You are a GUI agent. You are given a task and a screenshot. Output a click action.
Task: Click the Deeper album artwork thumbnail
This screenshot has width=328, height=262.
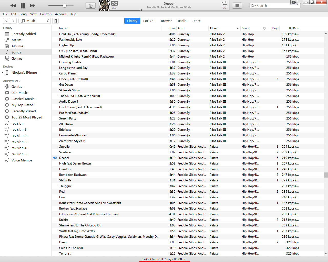pyautogui.click(x=104, y=5)
